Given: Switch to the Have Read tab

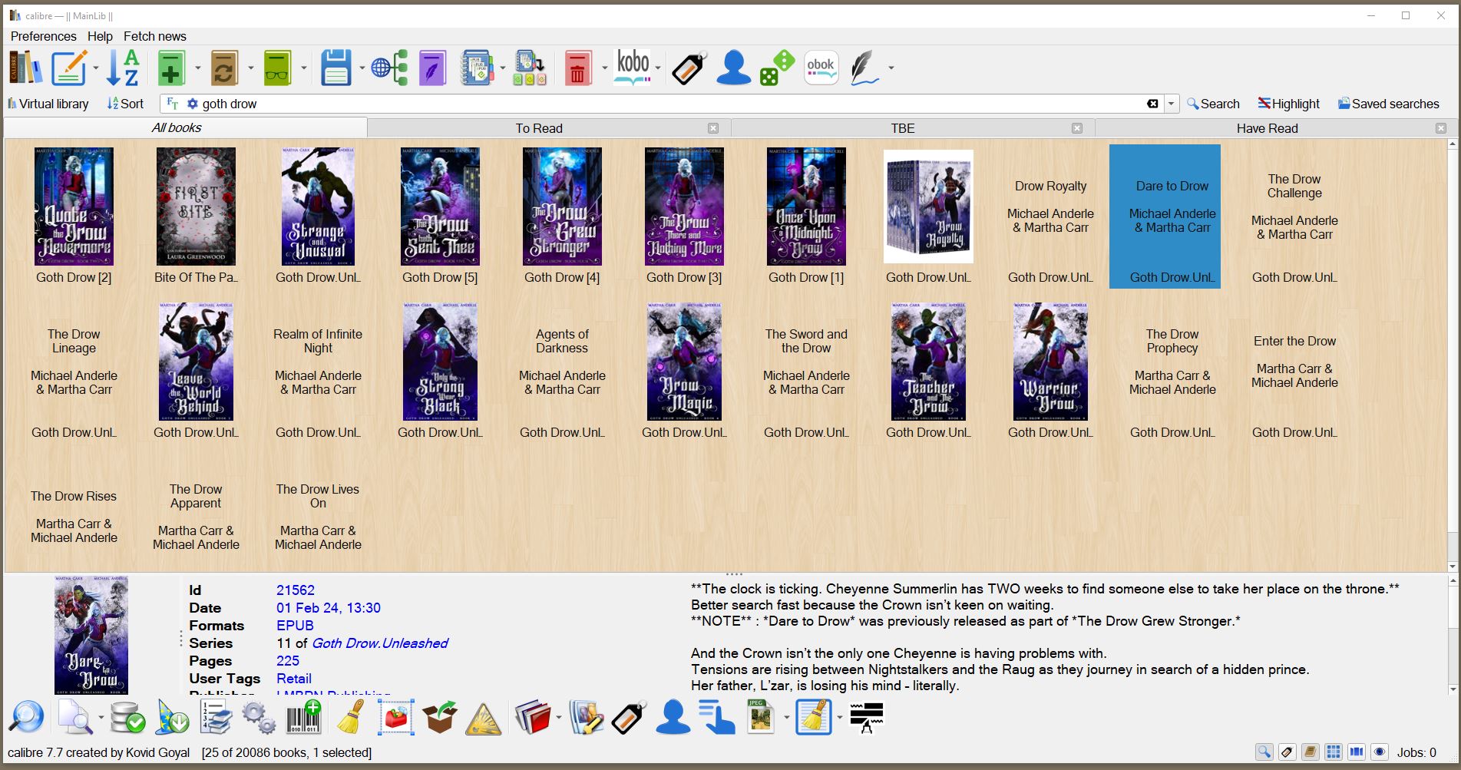Looking at the screenshot, I should pyautogui.click(x=1267, y=128).
